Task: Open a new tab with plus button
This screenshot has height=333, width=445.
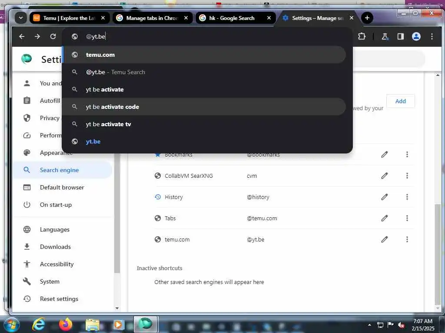Action: click(367, 18)
